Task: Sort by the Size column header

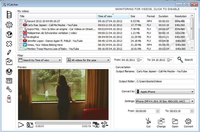Action: point(137,16)
